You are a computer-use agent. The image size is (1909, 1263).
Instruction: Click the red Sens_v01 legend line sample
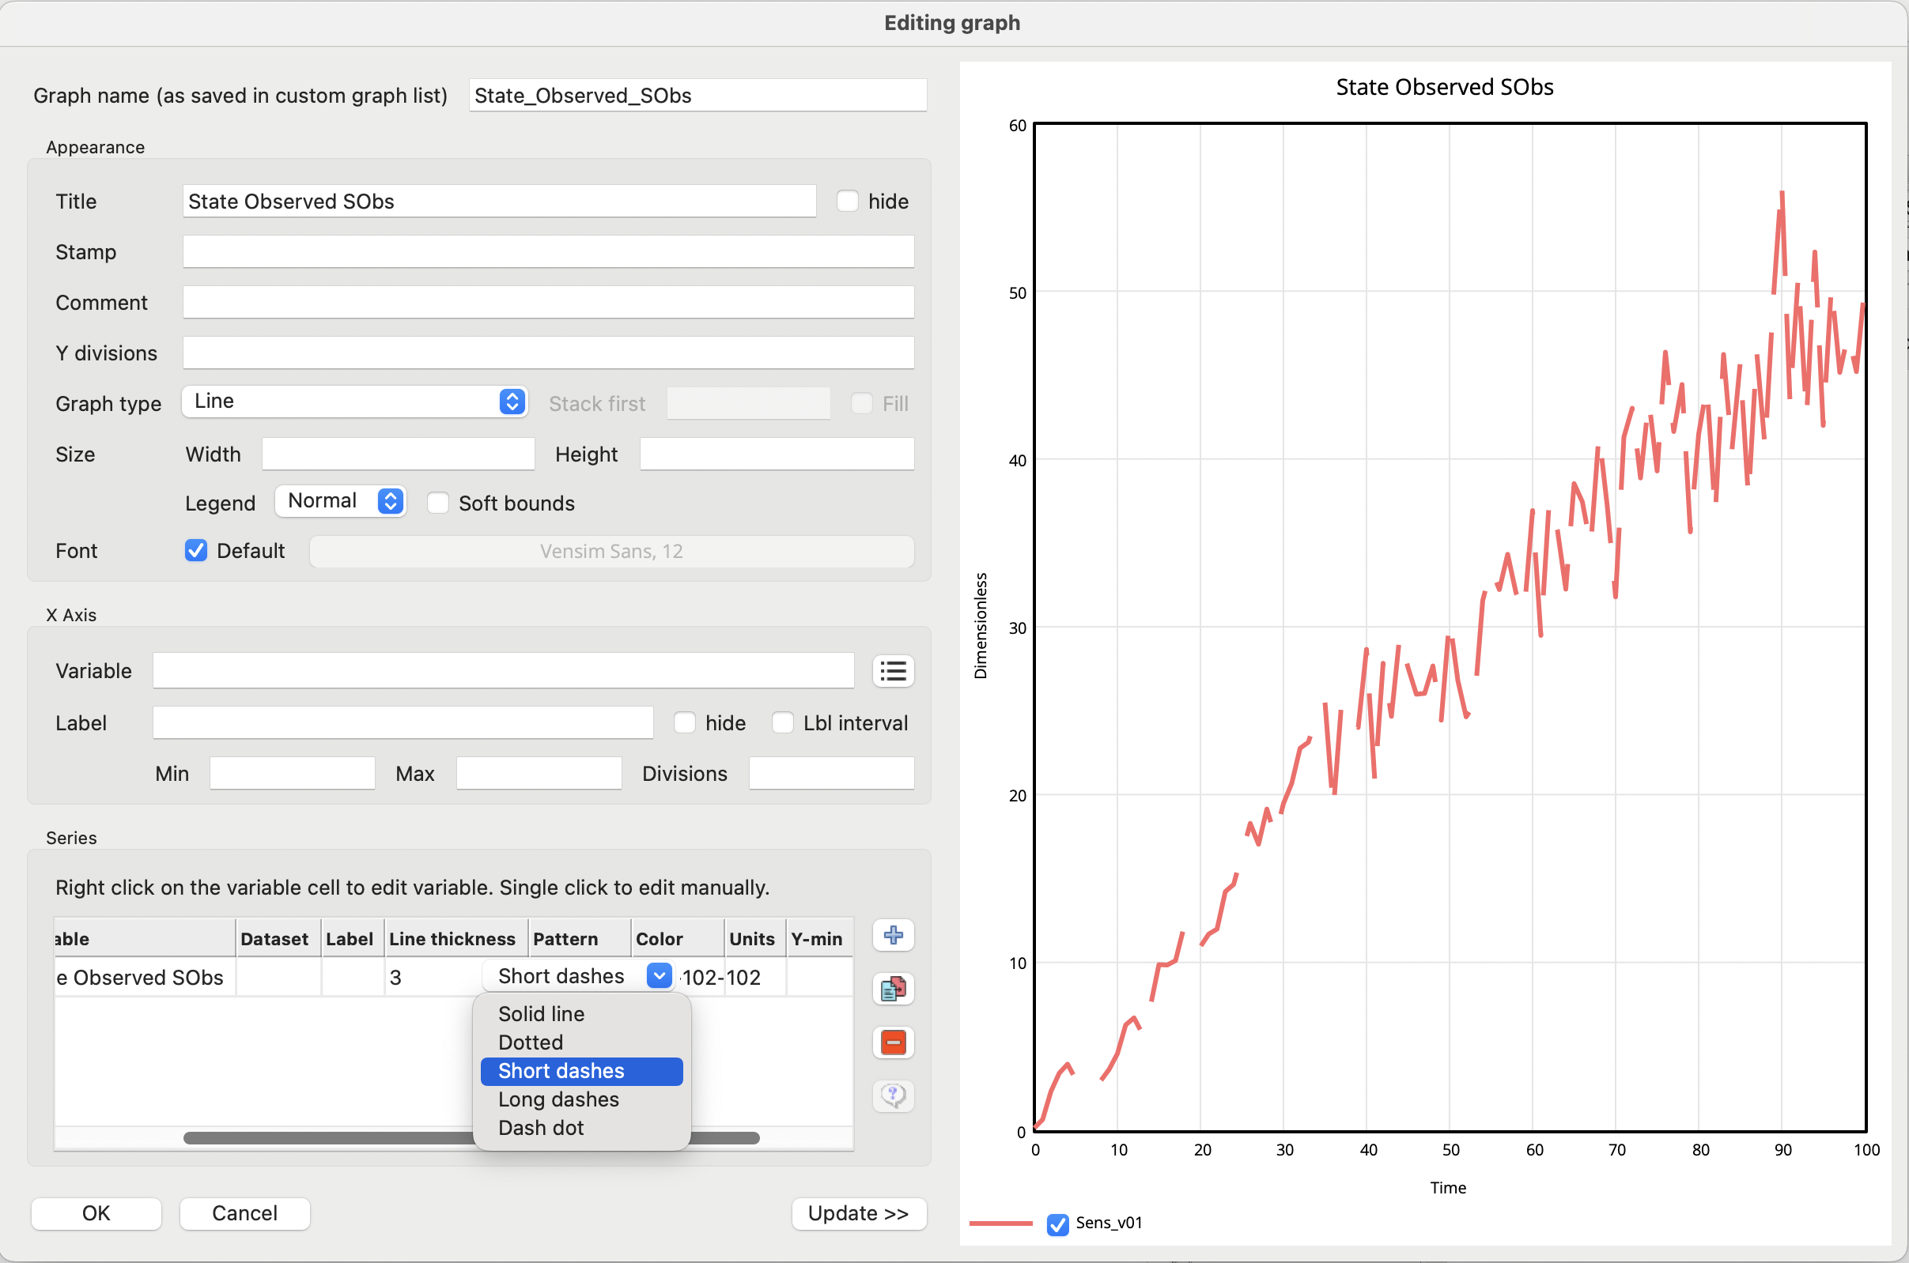click(1000, 1223)
